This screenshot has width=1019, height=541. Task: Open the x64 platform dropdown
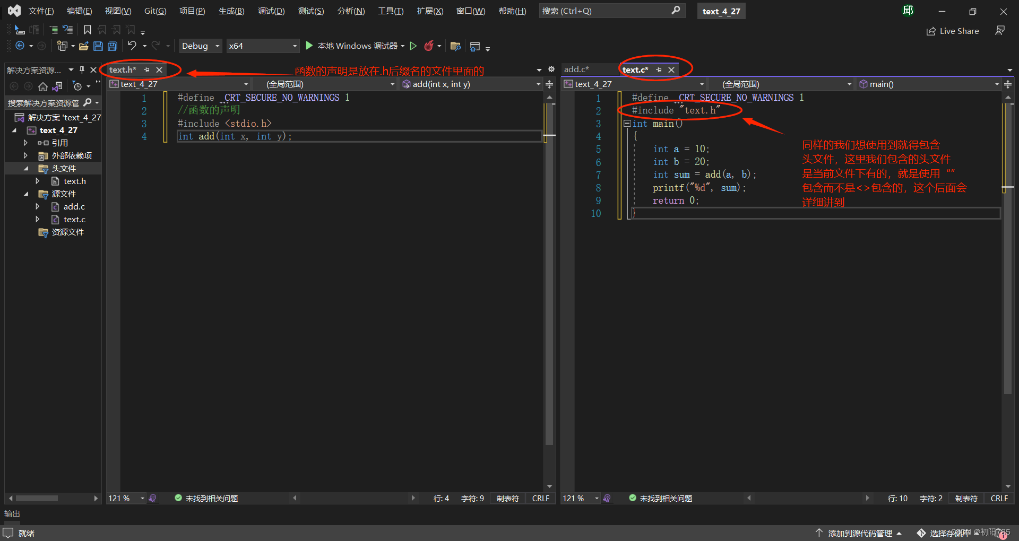263,46
